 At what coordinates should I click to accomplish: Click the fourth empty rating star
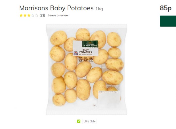click(x=33, y=15)
